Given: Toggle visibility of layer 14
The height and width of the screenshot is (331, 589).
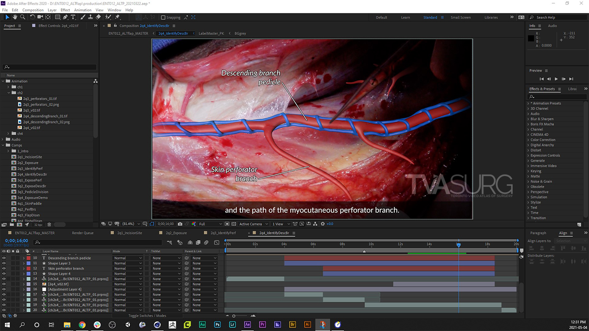Looking at the screenshot, I should [x=4, y=279].
